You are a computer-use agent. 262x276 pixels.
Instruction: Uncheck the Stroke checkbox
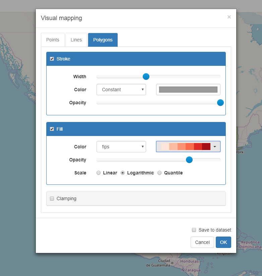coord(52,59)
